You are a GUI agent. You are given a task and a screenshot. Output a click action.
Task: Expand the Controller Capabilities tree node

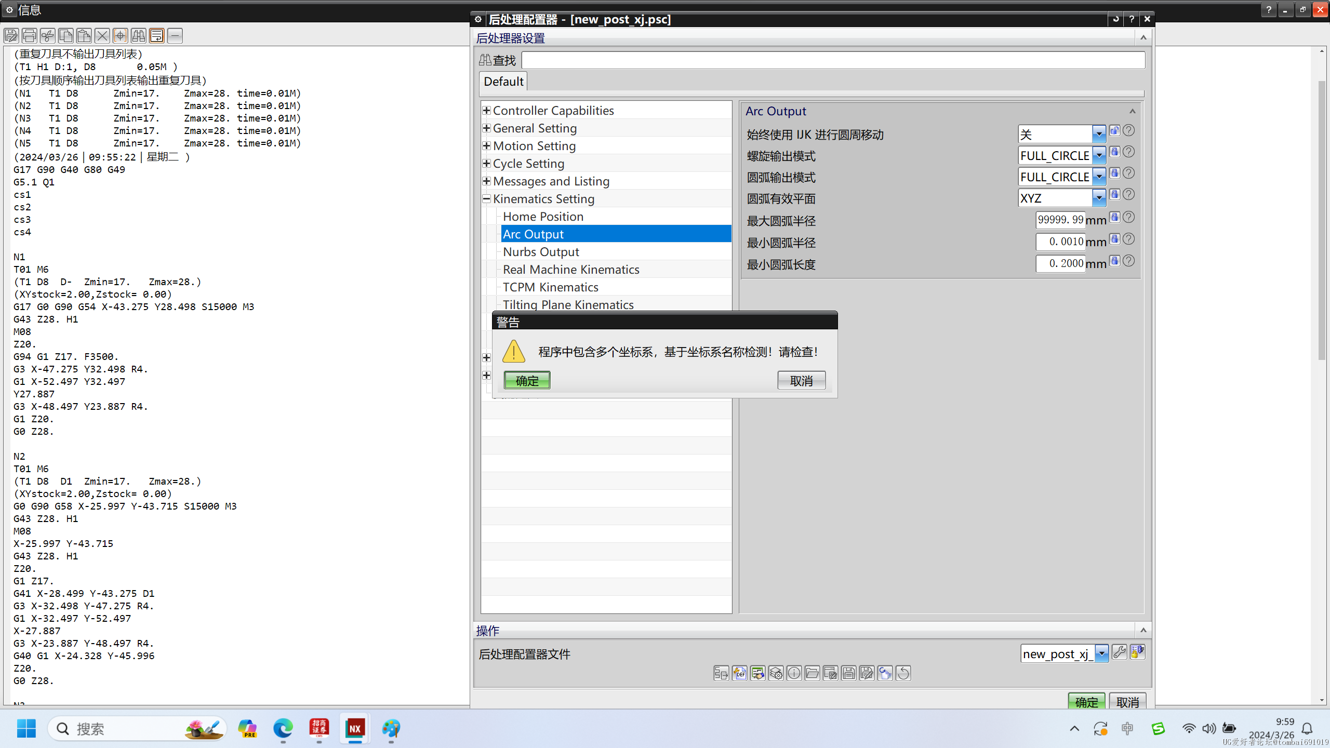point(486,110)
